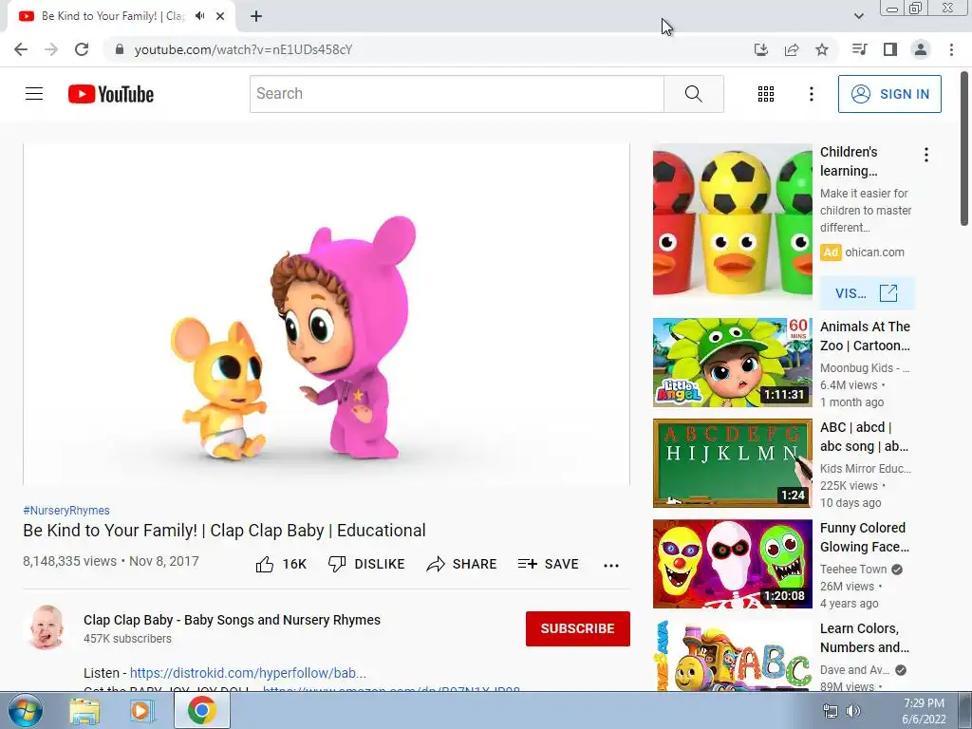Reload the page
Screen dimensions: 972x729
coord(82,49)
